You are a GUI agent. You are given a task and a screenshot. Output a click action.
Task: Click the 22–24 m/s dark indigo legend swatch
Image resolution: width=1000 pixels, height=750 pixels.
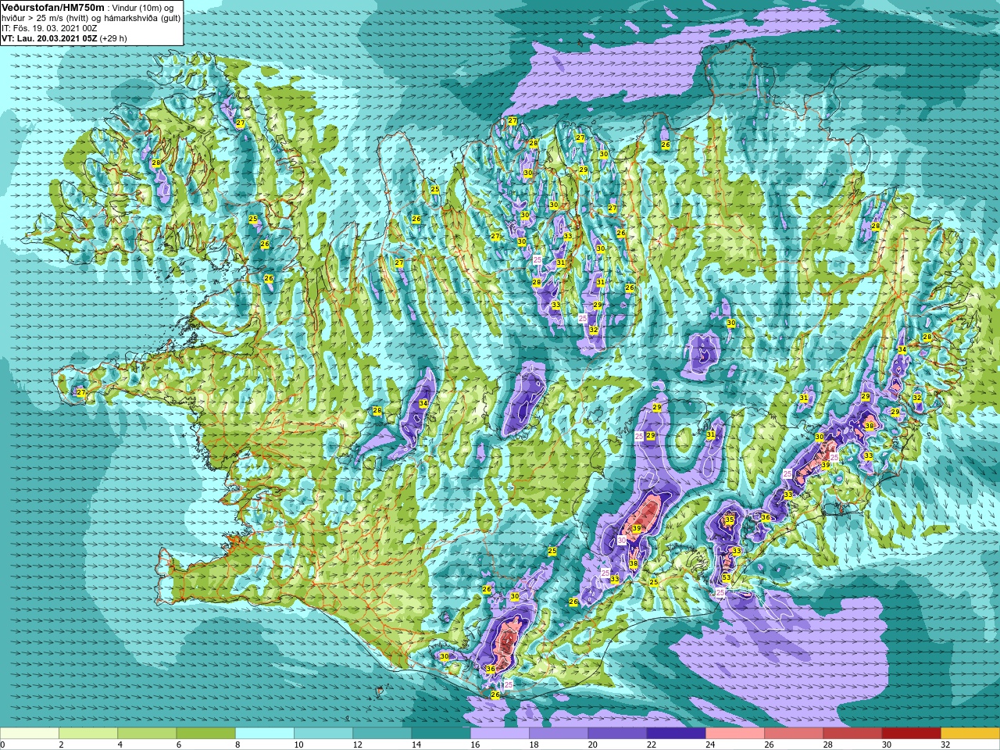tap(677, 734)
